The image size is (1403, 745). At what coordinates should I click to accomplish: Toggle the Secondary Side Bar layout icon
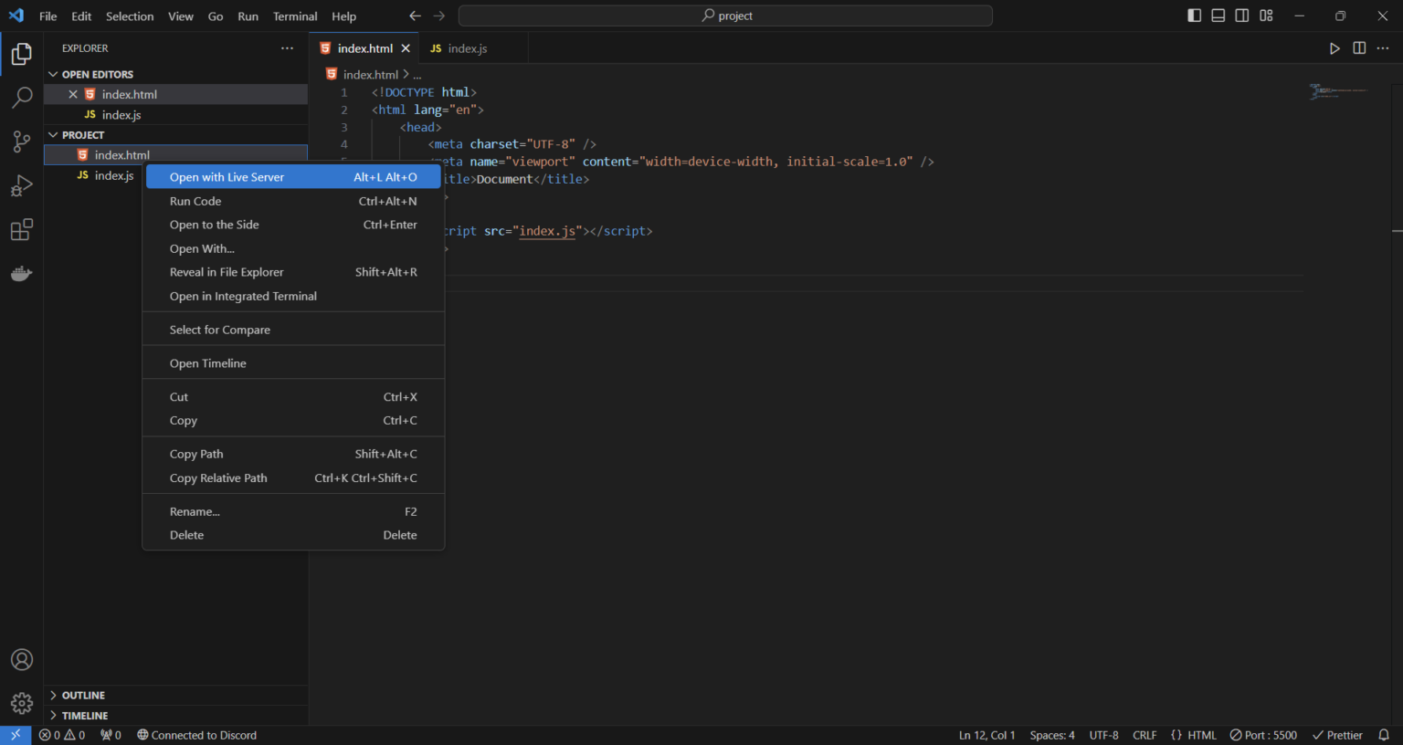point(1242,16)
